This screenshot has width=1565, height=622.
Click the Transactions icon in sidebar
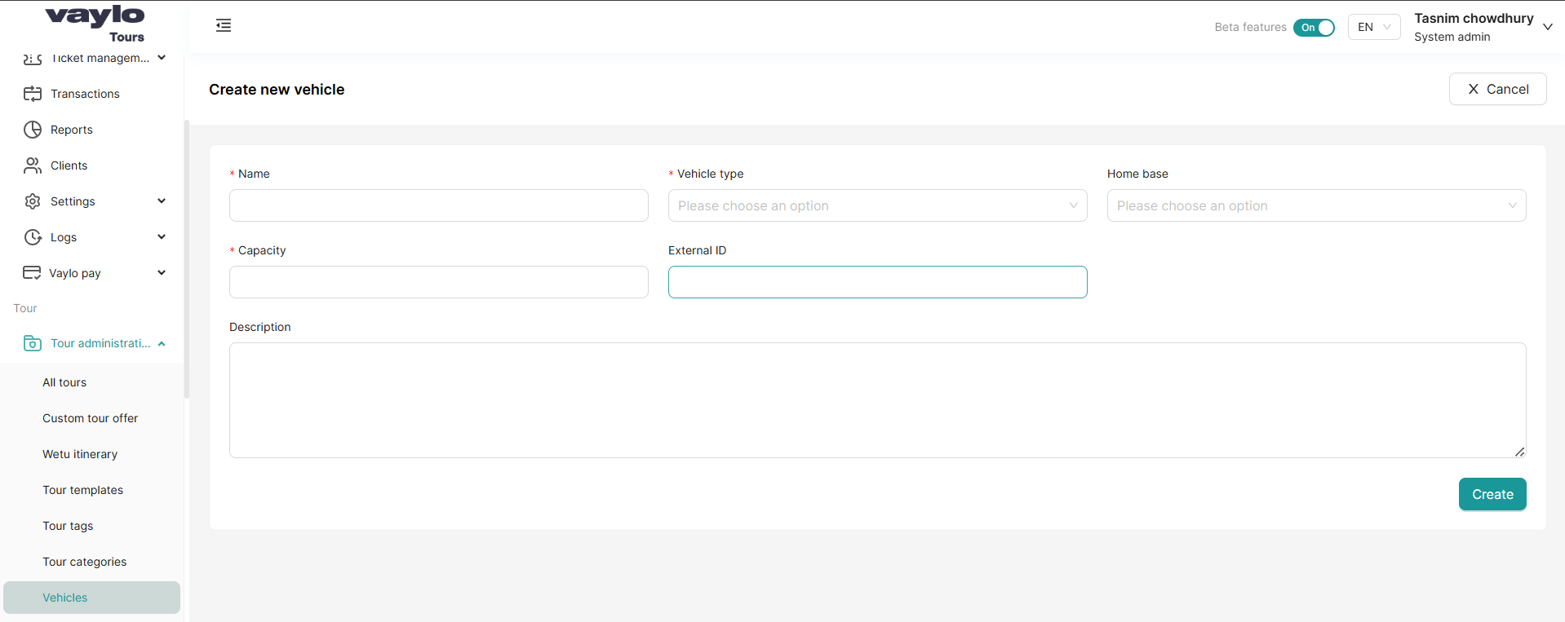33,94
